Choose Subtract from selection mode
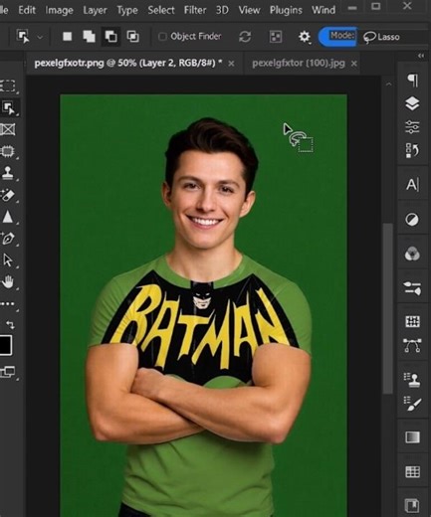This screenshot has width=431, height=517. pos(110,36)
